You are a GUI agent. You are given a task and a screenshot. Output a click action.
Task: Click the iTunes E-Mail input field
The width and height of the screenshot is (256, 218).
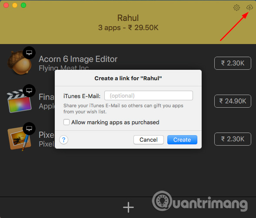[149, 95]
